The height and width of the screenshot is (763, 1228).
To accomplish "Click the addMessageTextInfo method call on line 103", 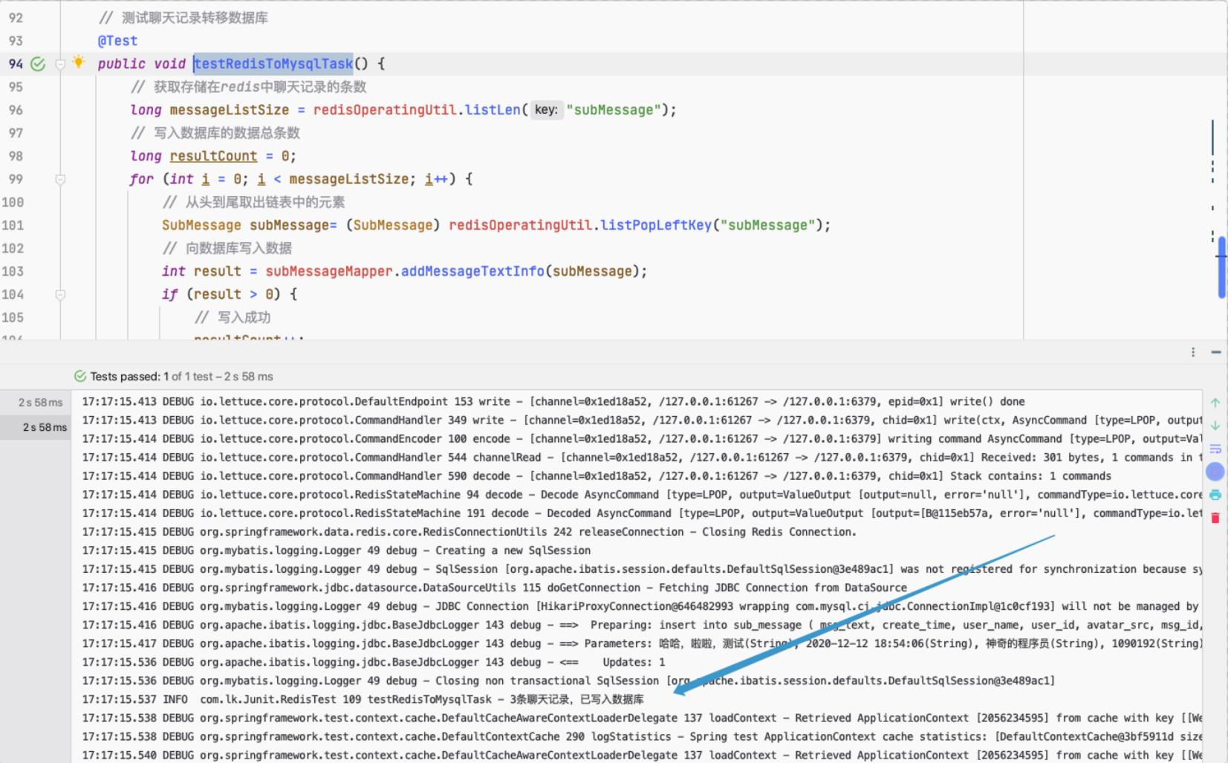I will [x=472, y=271].
